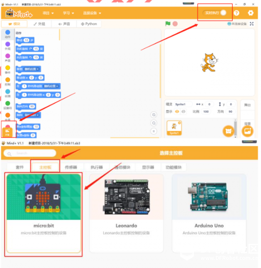Image resolution: width=261 pixels, height=268 pixels.
Task: Switch to the 通信模块 tab
Action: point(122,167)
